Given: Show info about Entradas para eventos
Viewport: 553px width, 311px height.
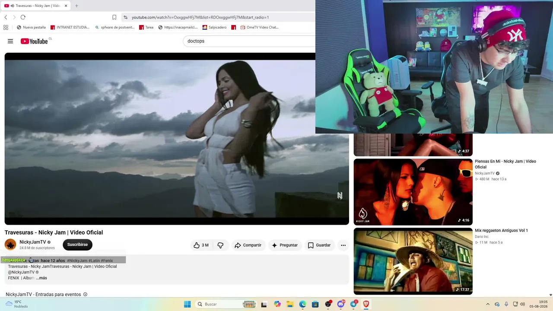Looking at the screenshot, I should 85,295.
